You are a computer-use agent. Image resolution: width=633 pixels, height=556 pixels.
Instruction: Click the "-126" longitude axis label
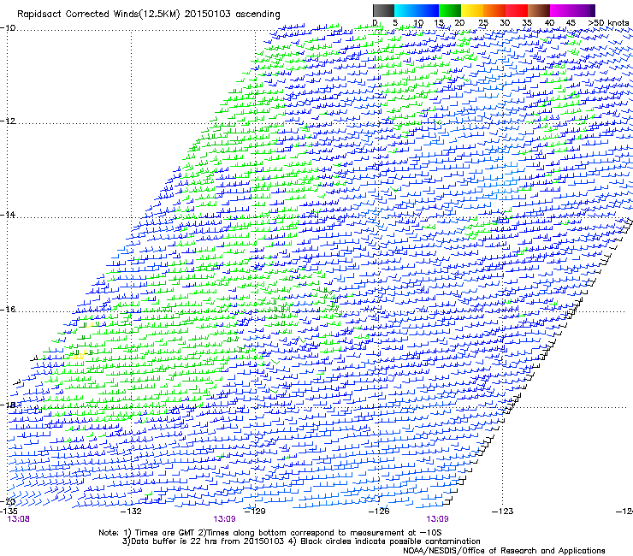tap(379, 512)
